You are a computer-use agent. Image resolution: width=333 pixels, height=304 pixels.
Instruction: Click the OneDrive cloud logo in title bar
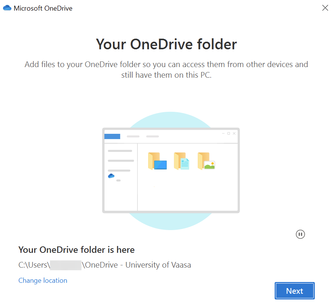[x=7, y=8]
